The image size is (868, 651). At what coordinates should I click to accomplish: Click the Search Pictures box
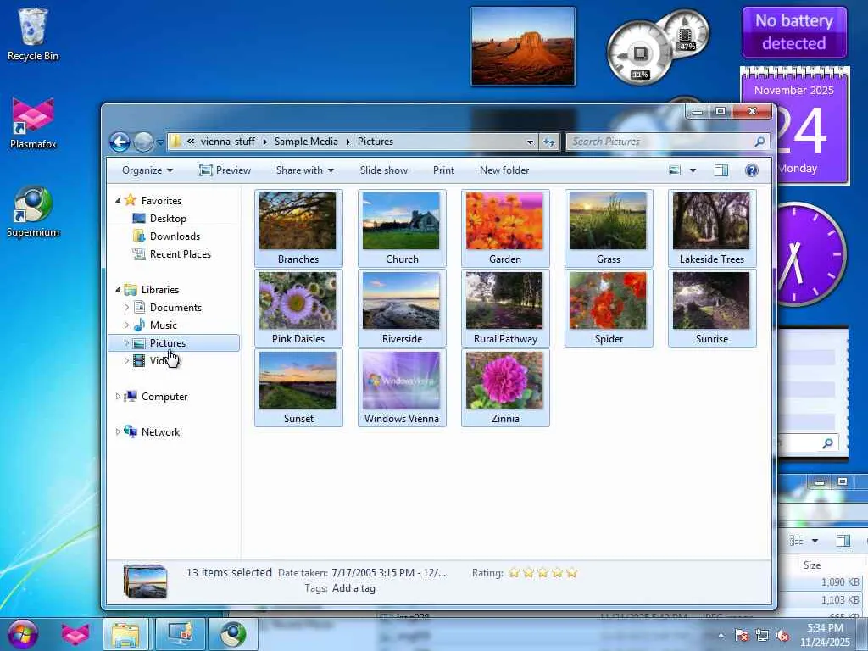(x=668, y=142)
